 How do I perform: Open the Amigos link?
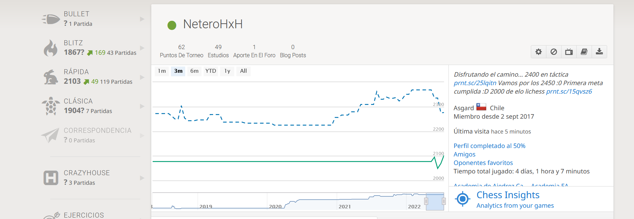(464, 154)
